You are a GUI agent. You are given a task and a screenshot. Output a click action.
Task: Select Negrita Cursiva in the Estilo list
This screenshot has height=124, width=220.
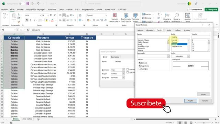[177, 46]
